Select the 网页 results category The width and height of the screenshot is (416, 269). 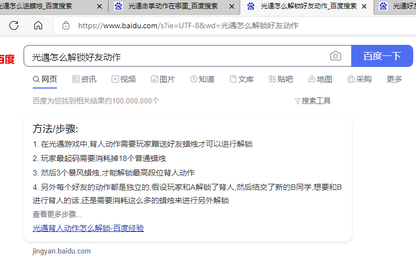coord(45,79)
